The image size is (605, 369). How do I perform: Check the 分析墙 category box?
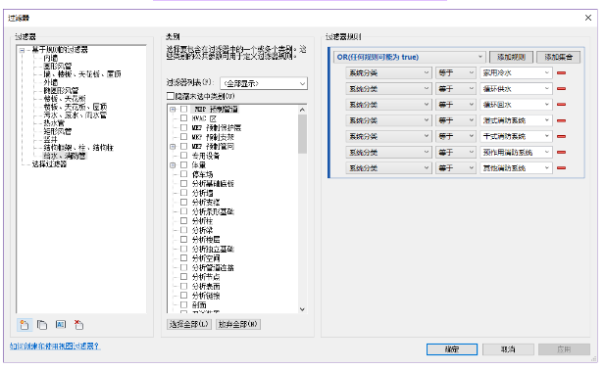pyautogui.click(x=184, y=193)
